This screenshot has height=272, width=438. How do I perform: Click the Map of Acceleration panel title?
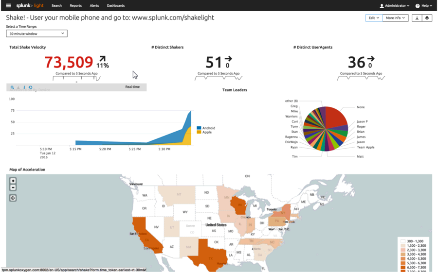click(x=27, y=170)
